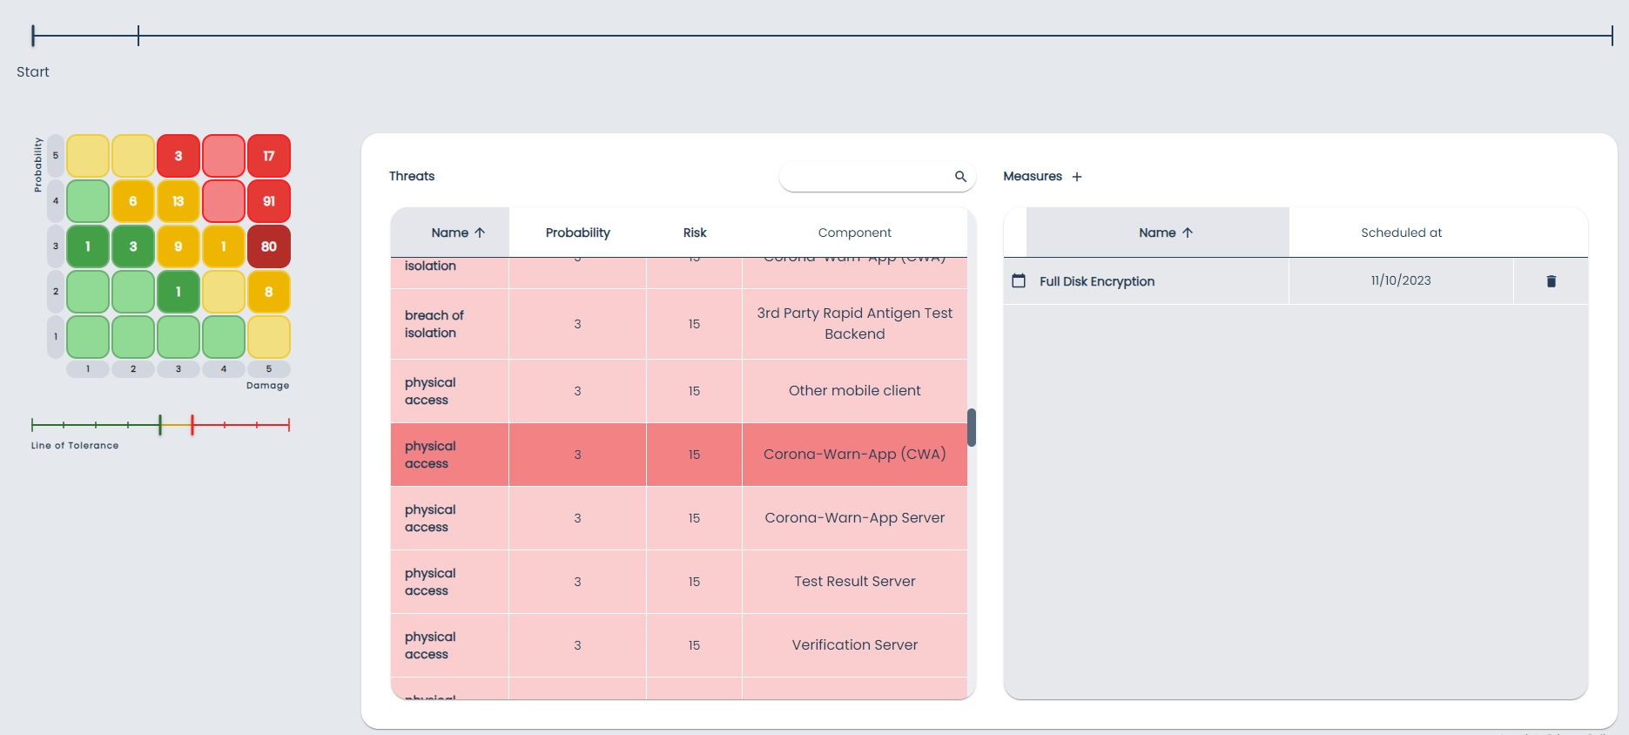Image resolution: width=1629 pixels, height=735 pixels.
Task: Click the Measures heading label
Action: click(1033, 176)
